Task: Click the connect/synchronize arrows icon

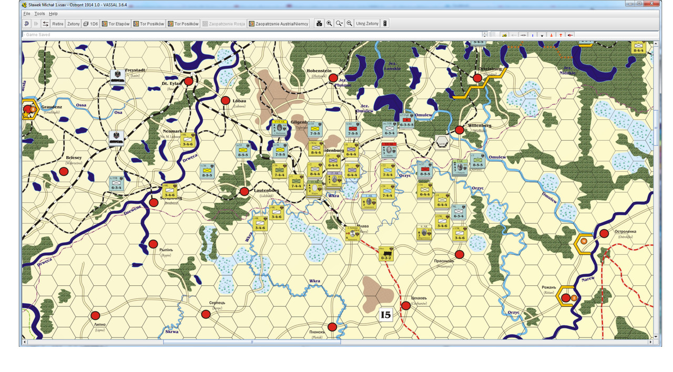Action: click(46, 24)
